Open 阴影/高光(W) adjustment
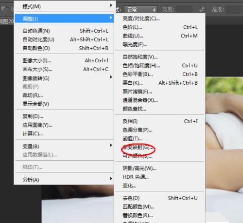The width and height of the screenshot is (243, 223). click(x=160, y=168)
